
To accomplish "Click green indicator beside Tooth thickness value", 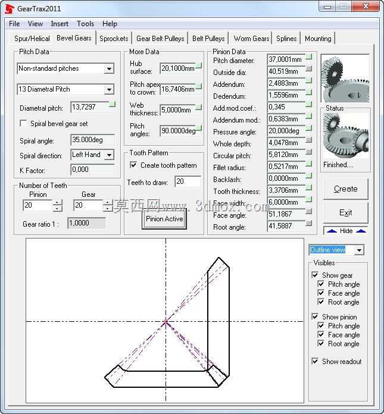I will click(x=308, y=187).
